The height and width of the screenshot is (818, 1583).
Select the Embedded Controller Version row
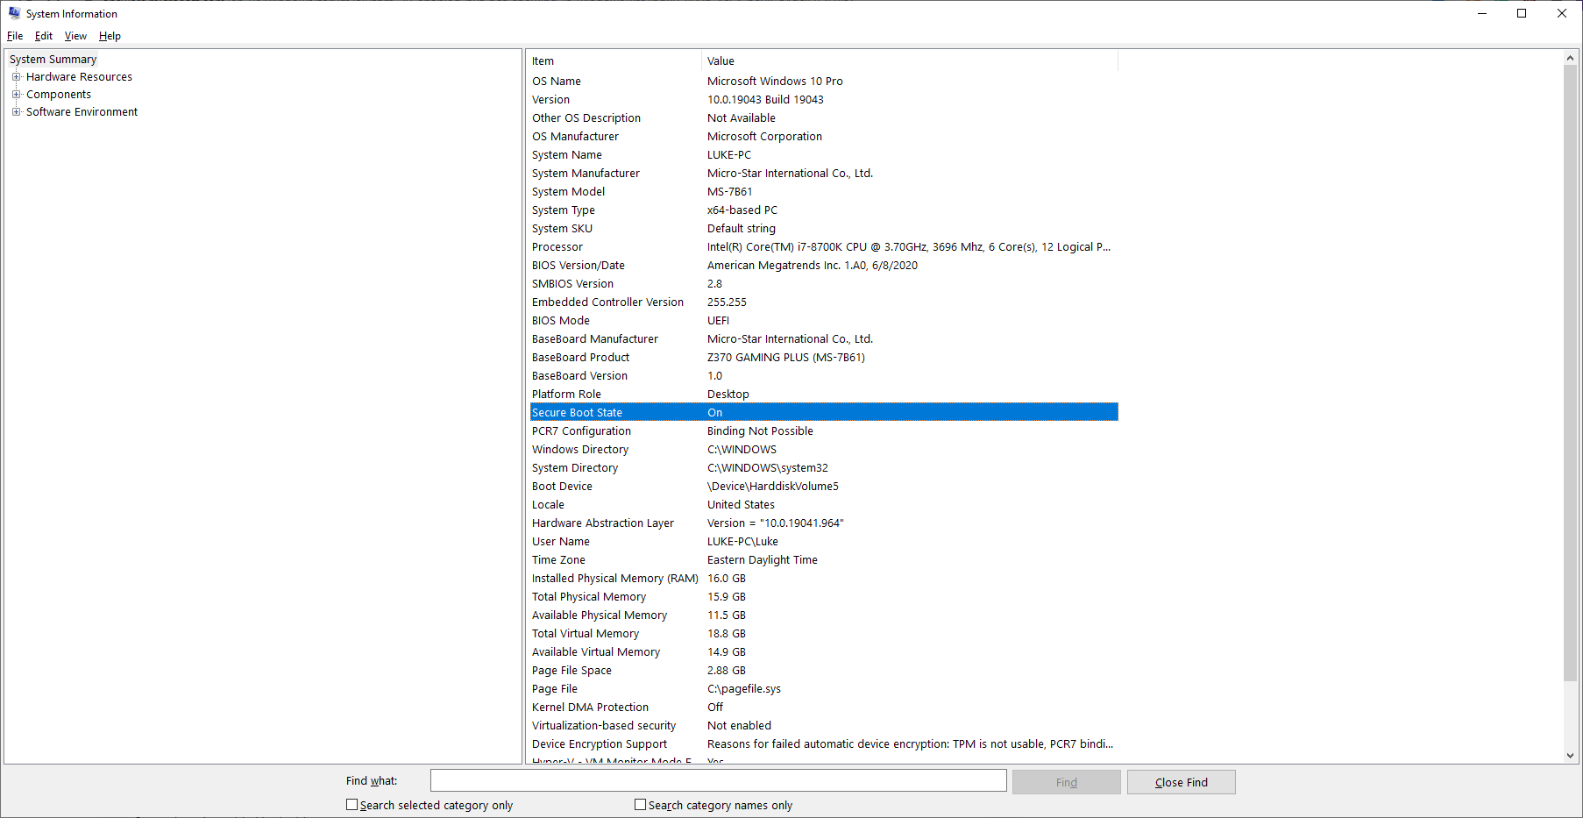[824, 302]
